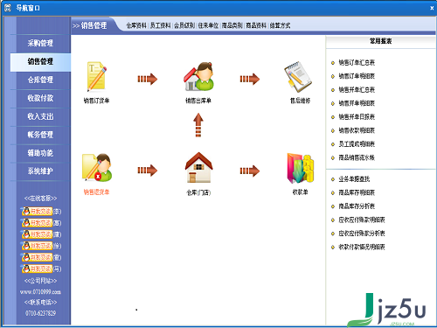
Task: Open report 销售开单明细表
Action: (357, 103)
